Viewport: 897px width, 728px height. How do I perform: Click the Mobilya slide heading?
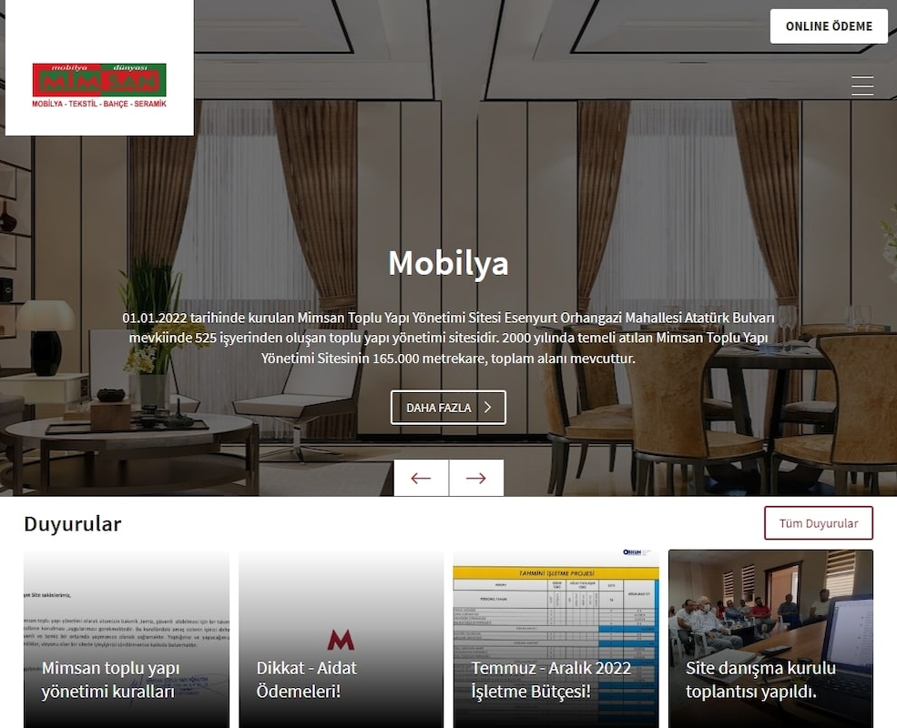448,263
